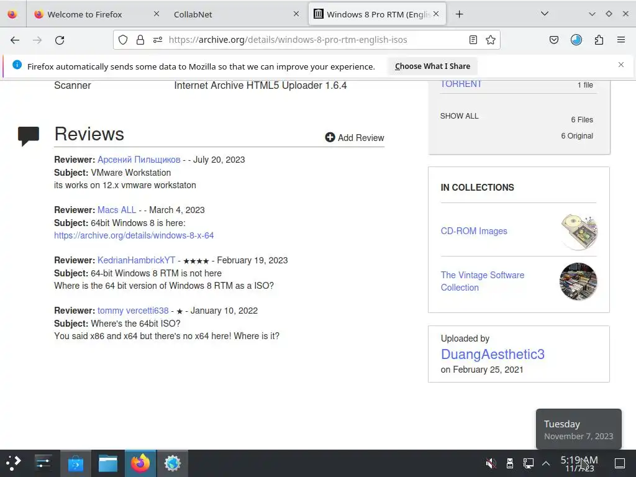Open network connections tray icon

tap(528, 463)
